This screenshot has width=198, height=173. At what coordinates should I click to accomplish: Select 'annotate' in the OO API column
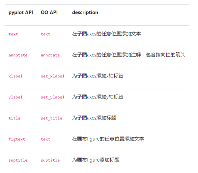point(50,55)
